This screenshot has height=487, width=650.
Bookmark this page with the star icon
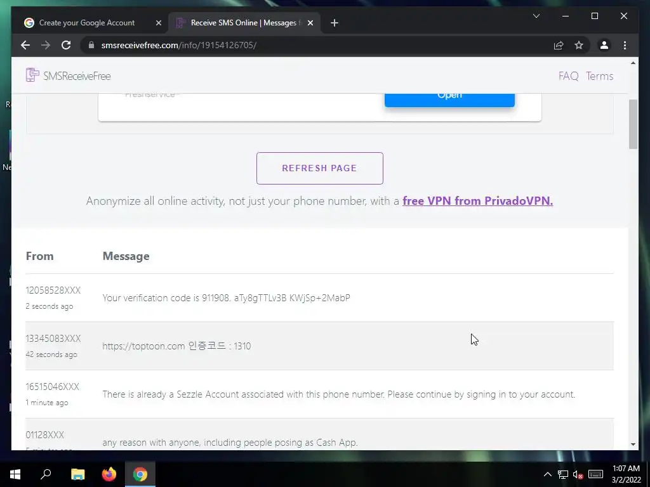579,45
